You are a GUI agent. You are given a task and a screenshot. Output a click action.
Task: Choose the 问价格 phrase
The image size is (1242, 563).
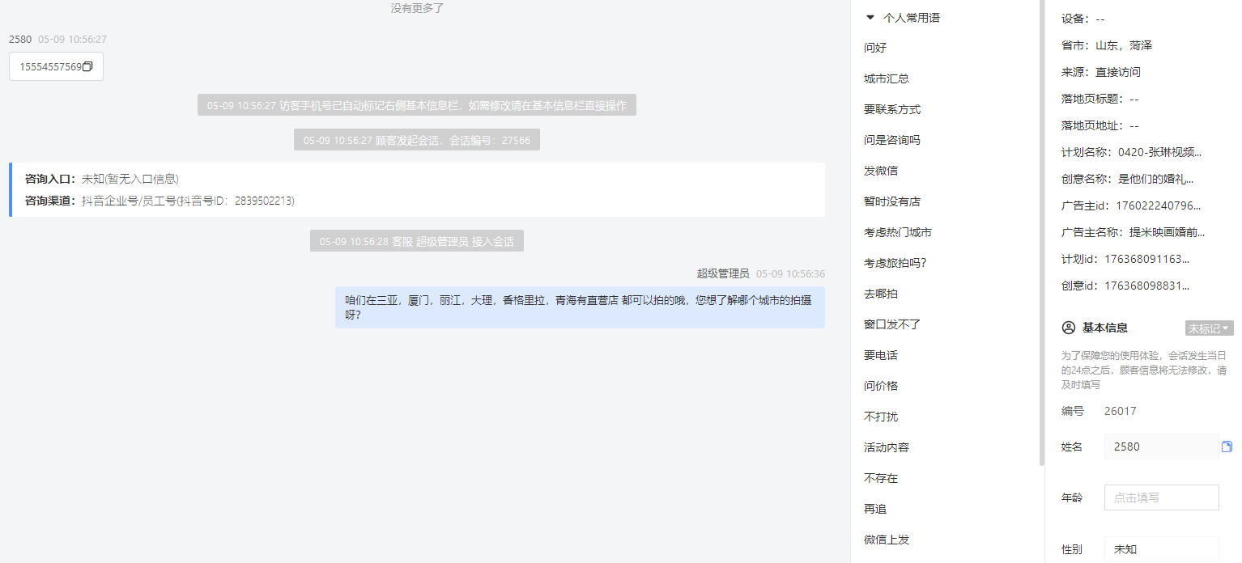click(x=881, y=386)
